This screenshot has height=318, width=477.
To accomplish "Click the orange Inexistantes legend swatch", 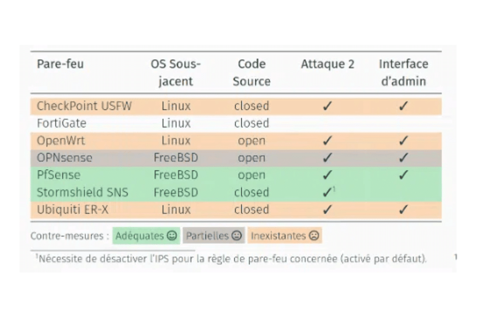I will [285, 236].
